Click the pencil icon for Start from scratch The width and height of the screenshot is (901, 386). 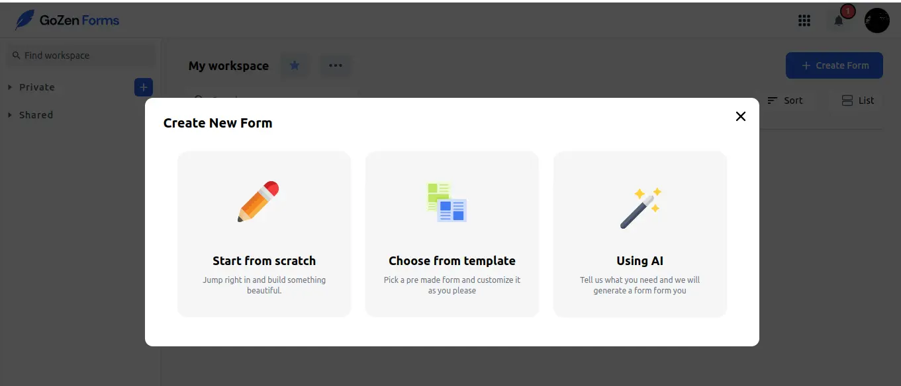(x=258, y=202)
